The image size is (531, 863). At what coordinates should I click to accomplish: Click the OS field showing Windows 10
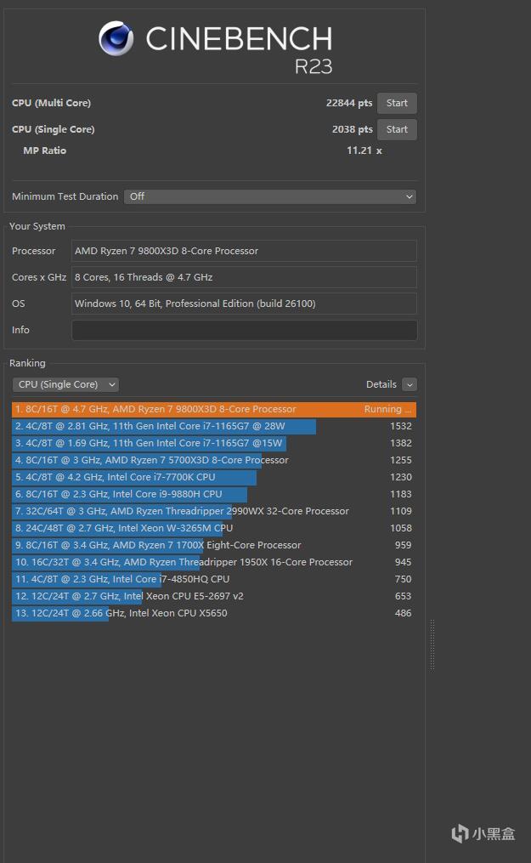(244, 304)
